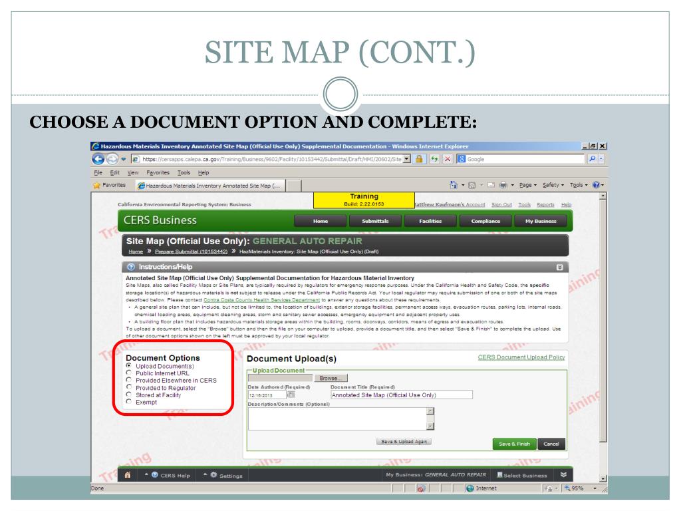Click Prepare Submittal (10153442) breadcrumb link
The height and width of the screenshot is (511, 681).
click(x=191, y=252)
